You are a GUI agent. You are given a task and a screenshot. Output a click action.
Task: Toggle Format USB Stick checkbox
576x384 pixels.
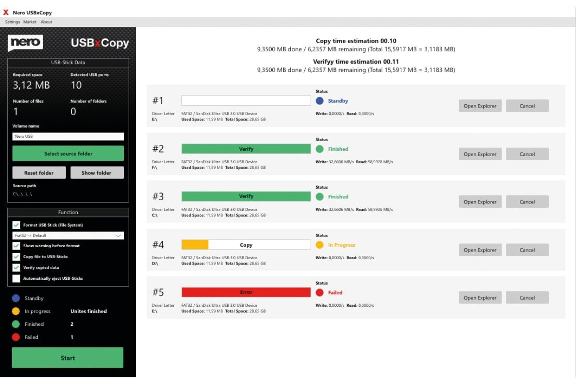tap(16, 225)
